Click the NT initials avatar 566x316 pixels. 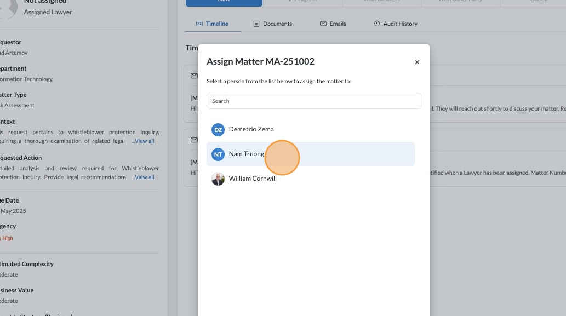[218, 154]
